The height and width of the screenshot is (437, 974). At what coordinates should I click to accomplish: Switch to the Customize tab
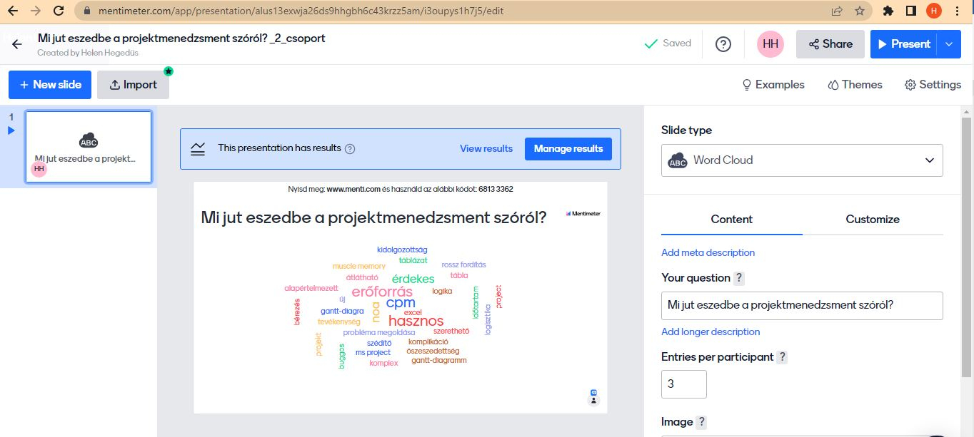872,220
